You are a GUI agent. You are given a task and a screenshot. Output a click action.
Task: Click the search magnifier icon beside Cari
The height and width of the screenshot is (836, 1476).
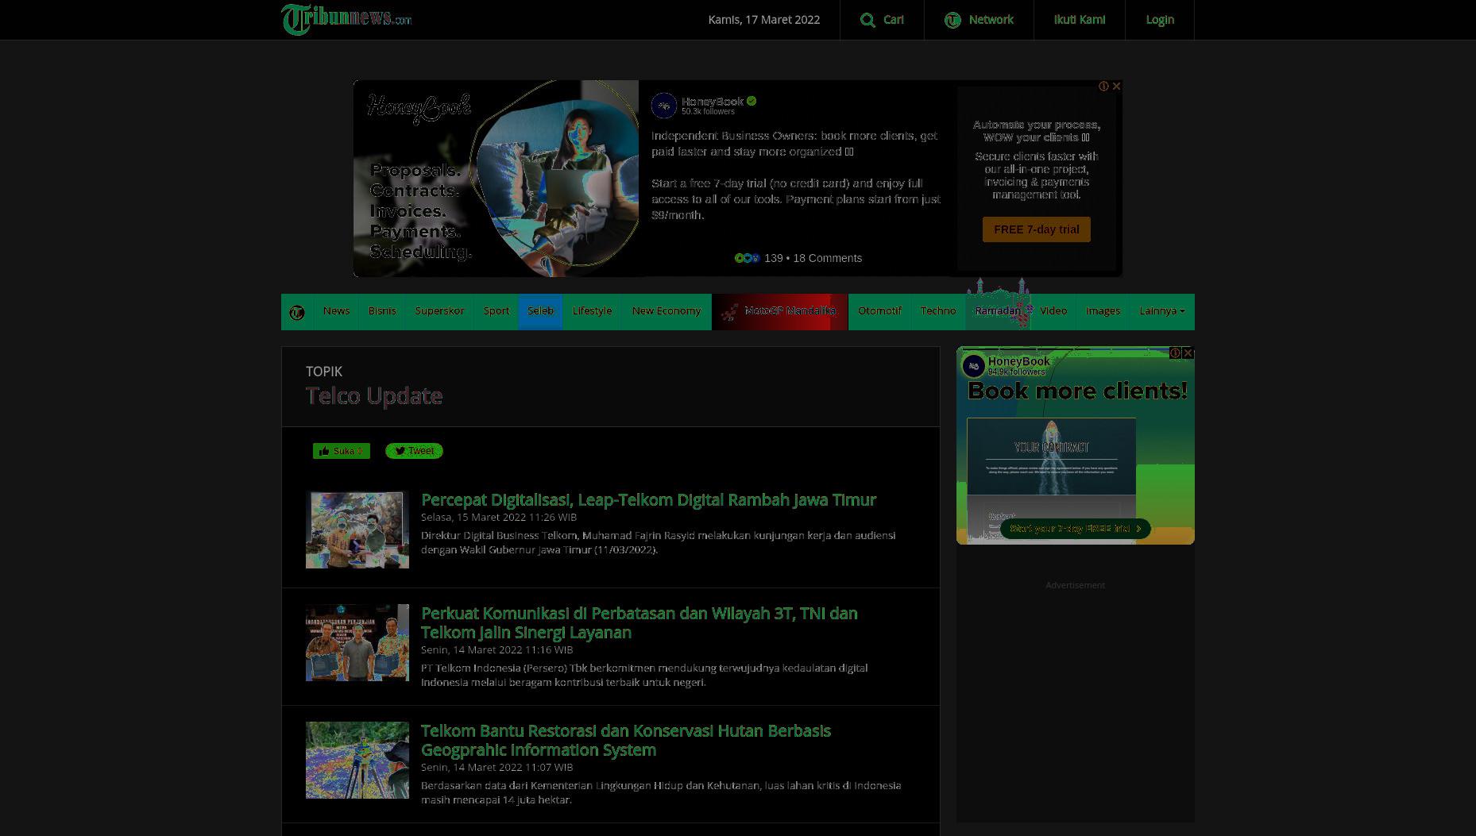[867, 20]
